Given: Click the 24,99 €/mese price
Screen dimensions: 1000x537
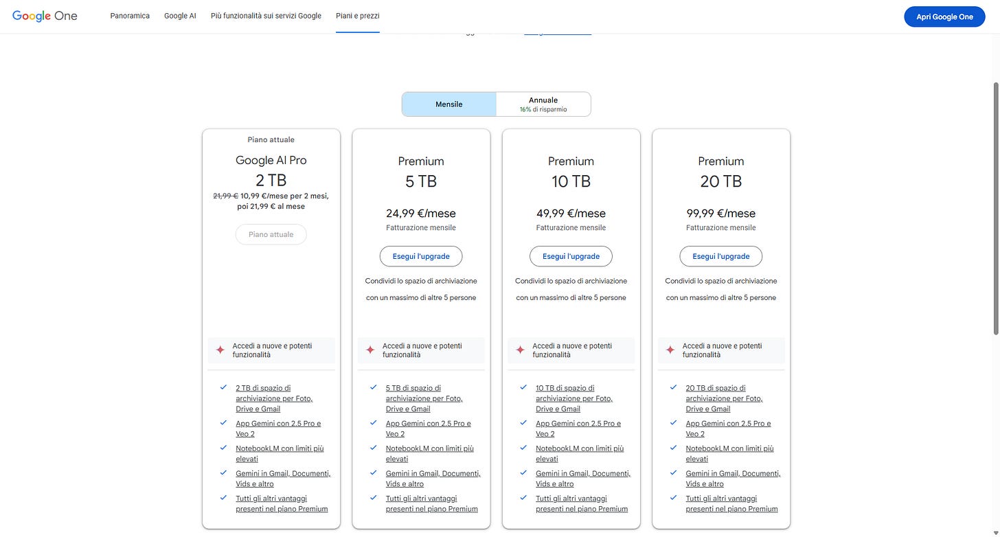Looking at the screenshot, I should click(421, 213).
